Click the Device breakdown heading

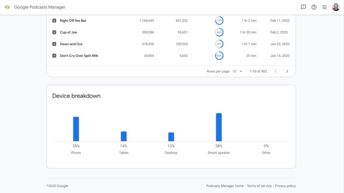(x=76, y=96)
